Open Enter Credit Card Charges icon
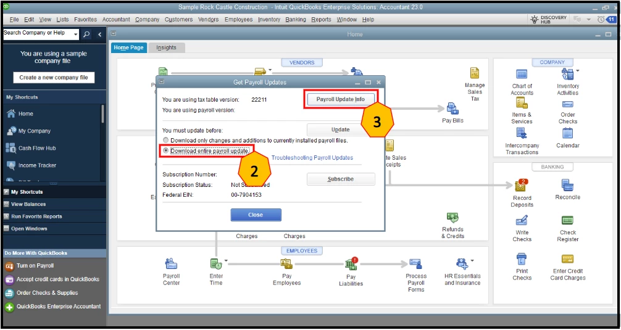 point(567,259)
